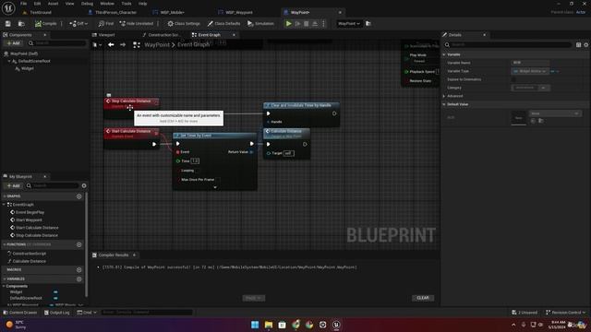Open the play options three-dots menu
This screenshot has width=591, height=332.
[x=323, y=24]
